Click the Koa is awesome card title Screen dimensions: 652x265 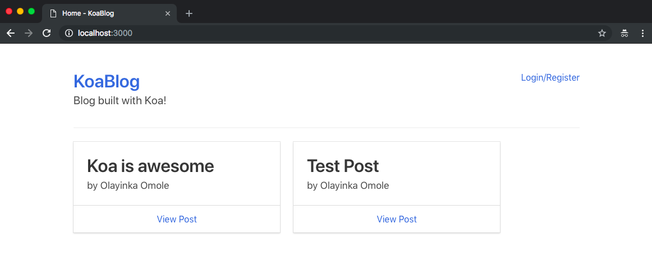click(150, 166)
